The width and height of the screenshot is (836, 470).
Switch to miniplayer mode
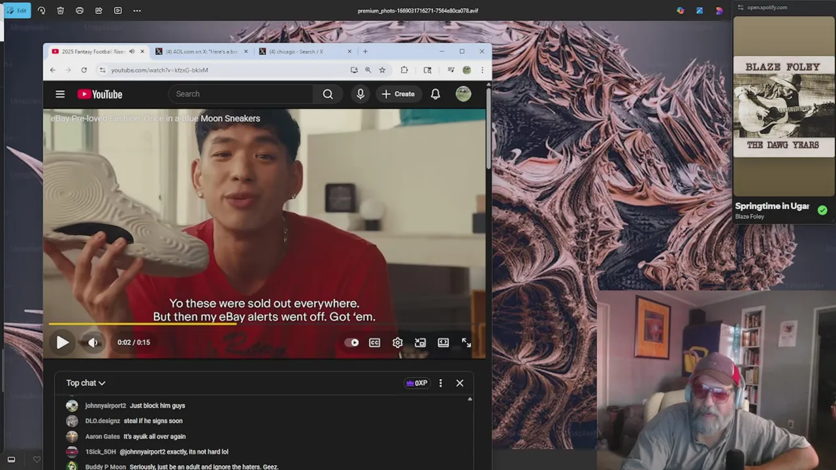[x=420, y=342]
